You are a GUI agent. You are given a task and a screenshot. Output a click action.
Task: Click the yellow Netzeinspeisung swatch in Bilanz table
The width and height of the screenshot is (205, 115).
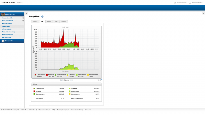[x=69, y=94]
